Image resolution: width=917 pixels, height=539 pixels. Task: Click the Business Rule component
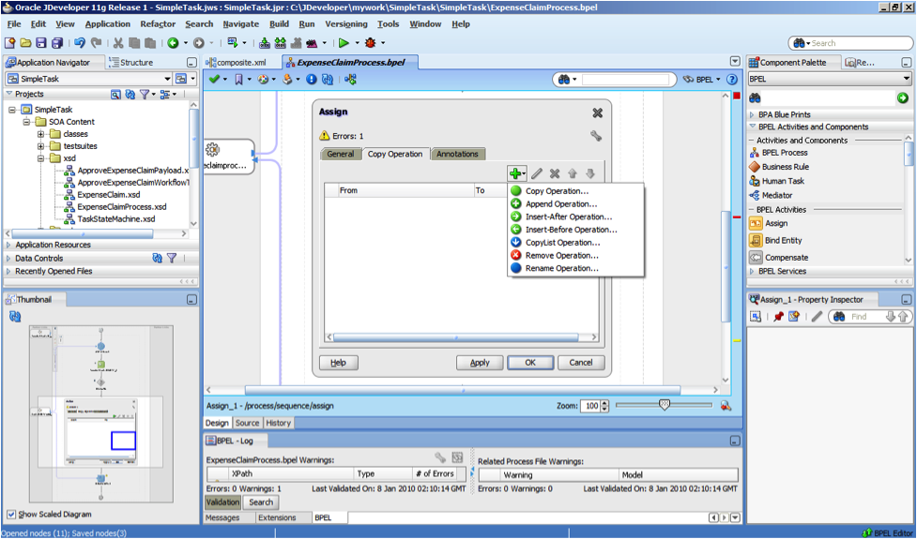(x=785, y=167)
